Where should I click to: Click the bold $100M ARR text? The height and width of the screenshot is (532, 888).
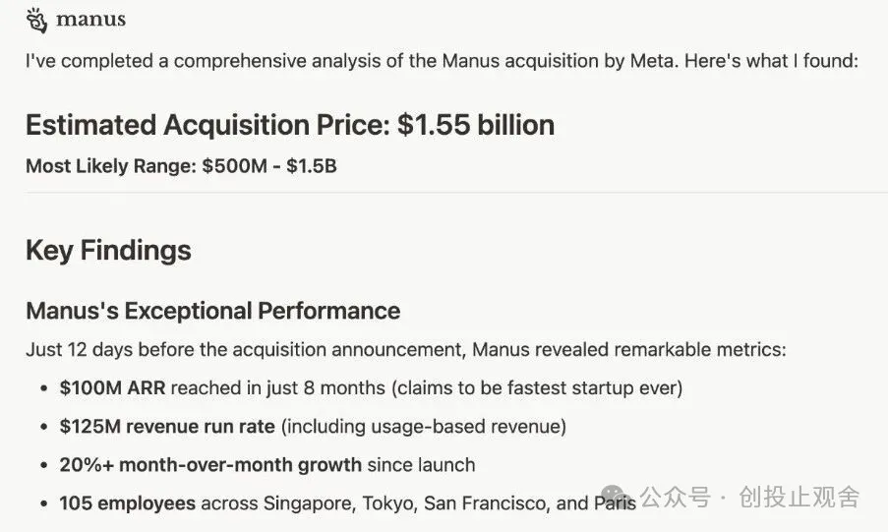point(112,388)
